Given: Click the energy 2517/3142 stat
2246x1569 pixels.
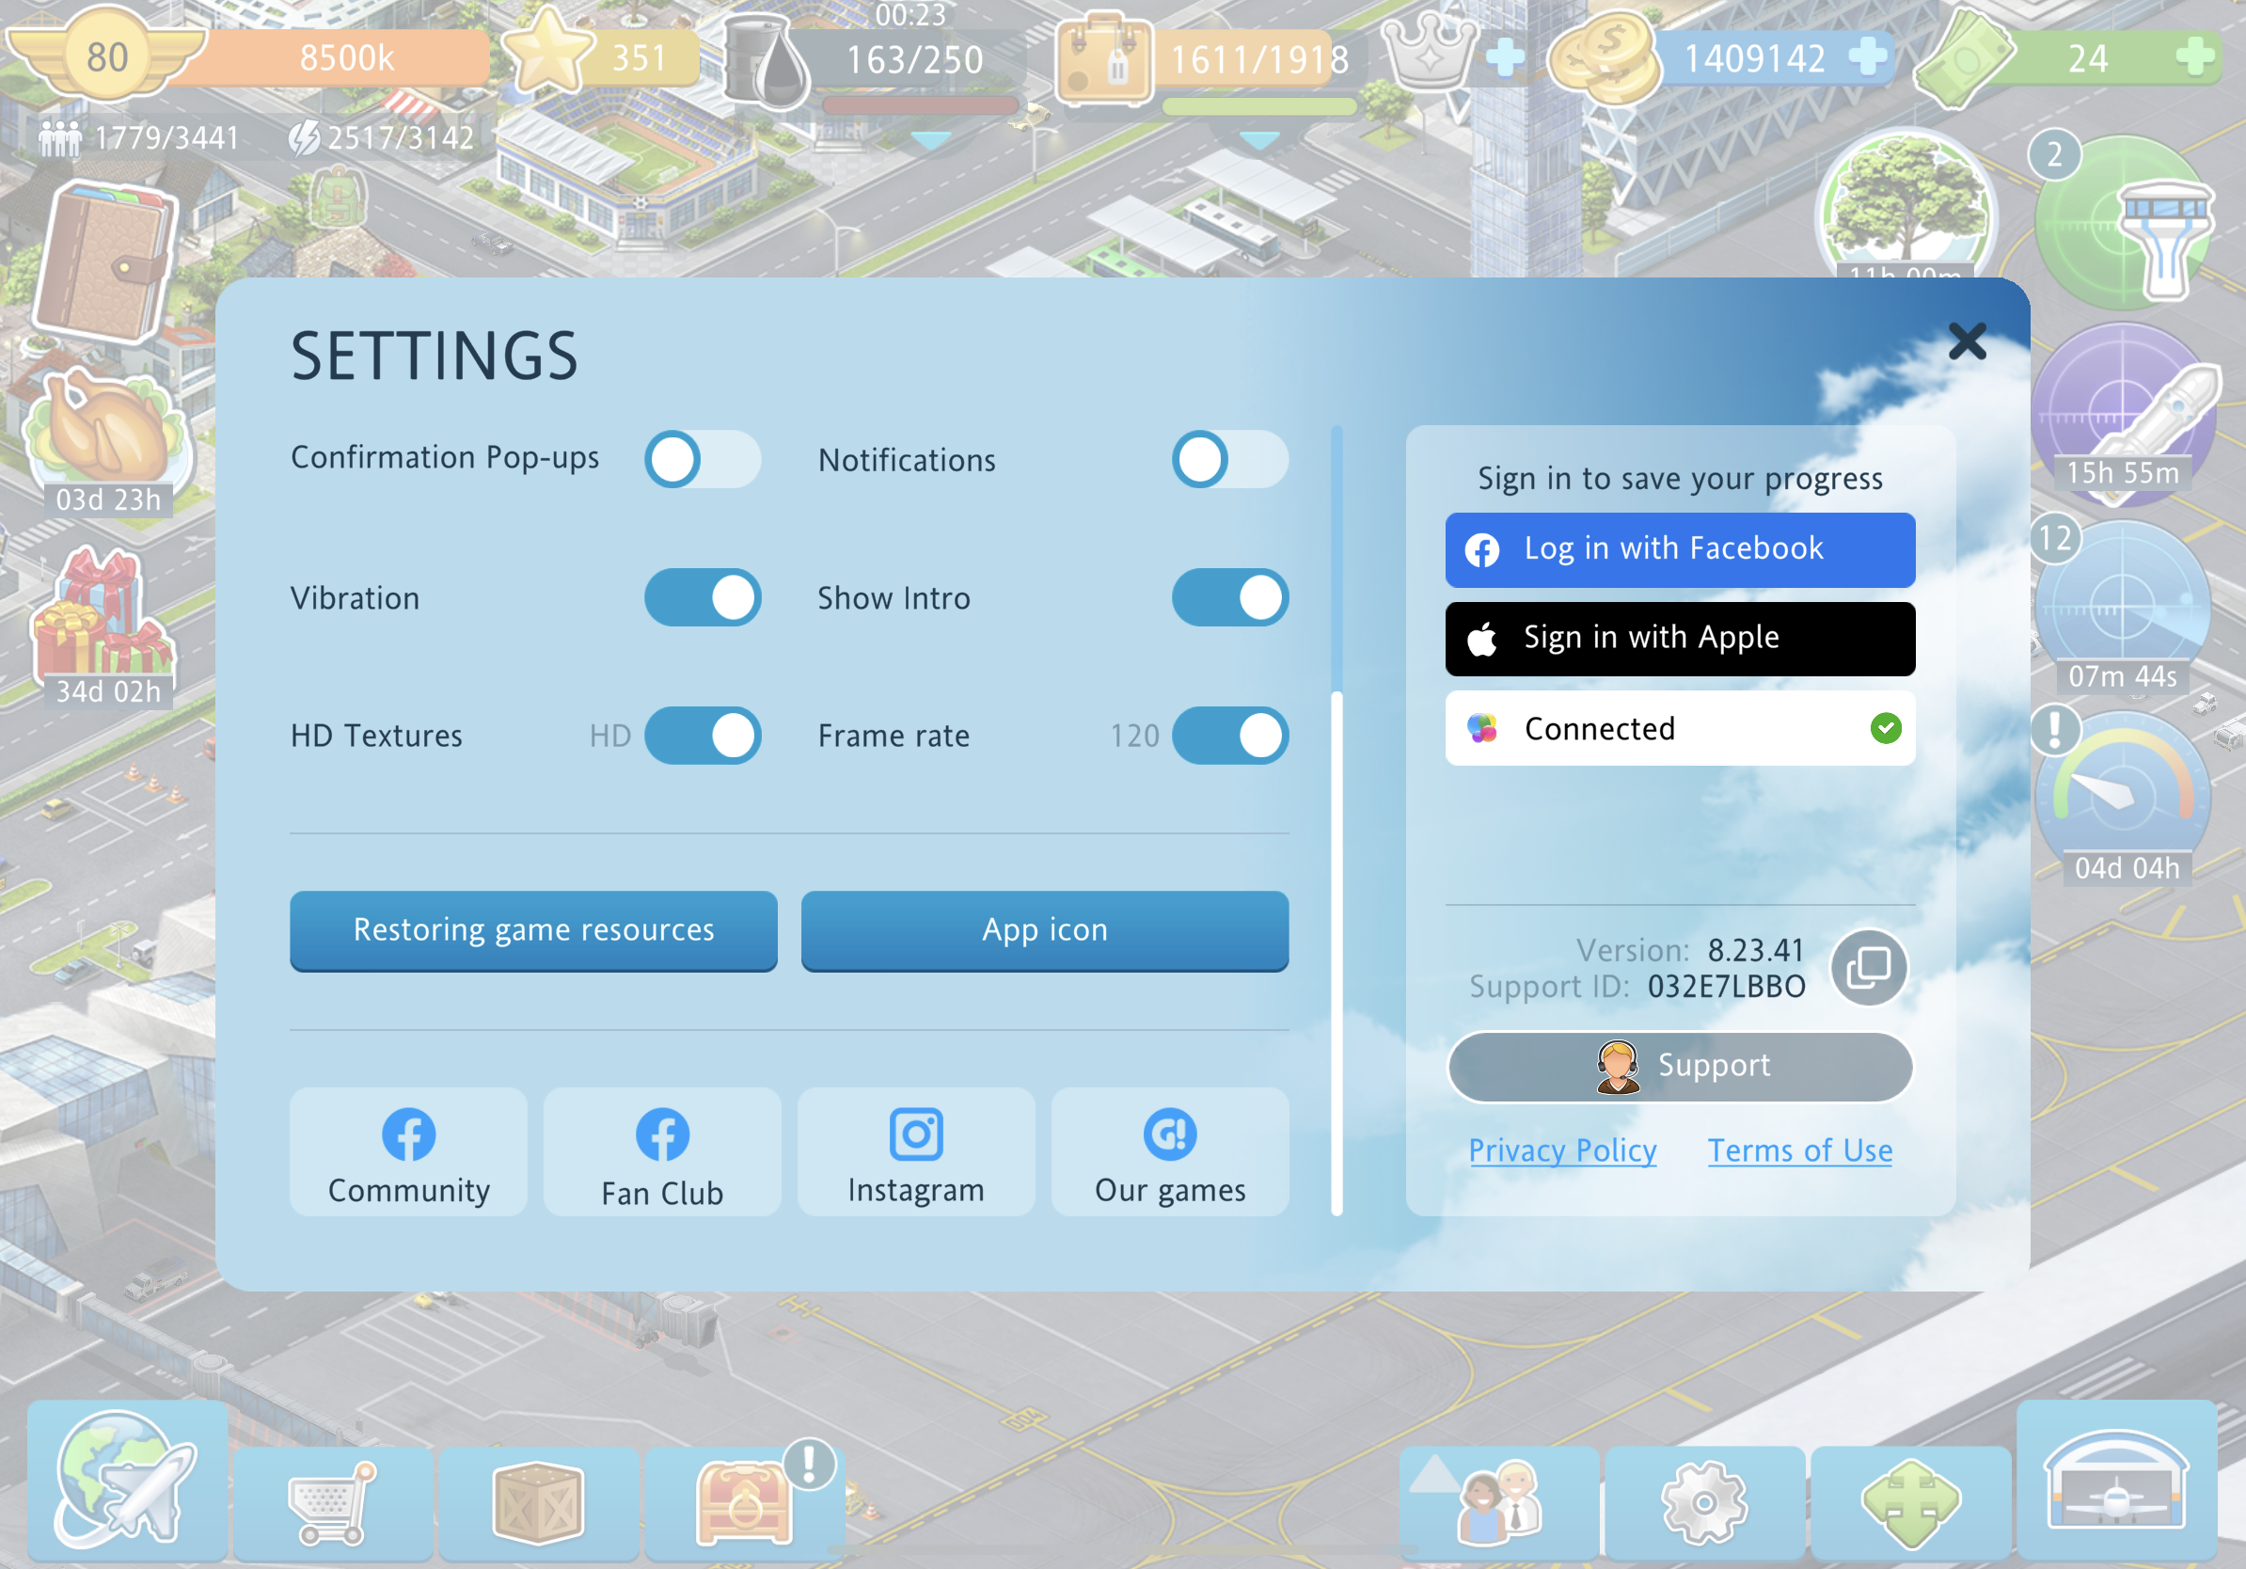Looking at the screenshot, I should click(x=382, y=138).
